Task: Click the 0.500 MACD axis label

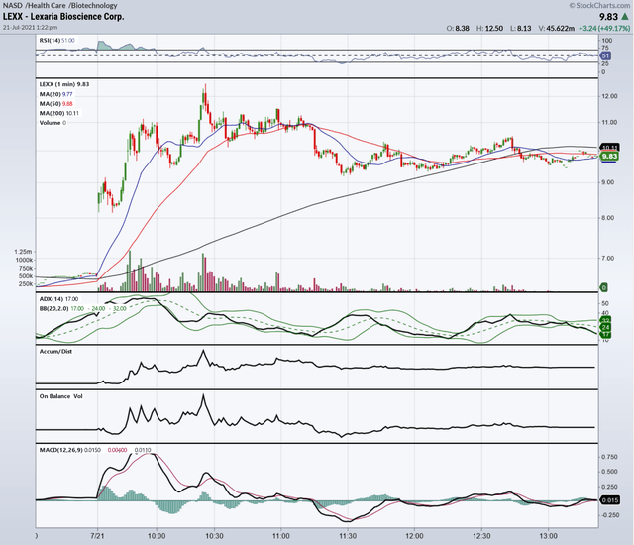Action: [610, 472]
